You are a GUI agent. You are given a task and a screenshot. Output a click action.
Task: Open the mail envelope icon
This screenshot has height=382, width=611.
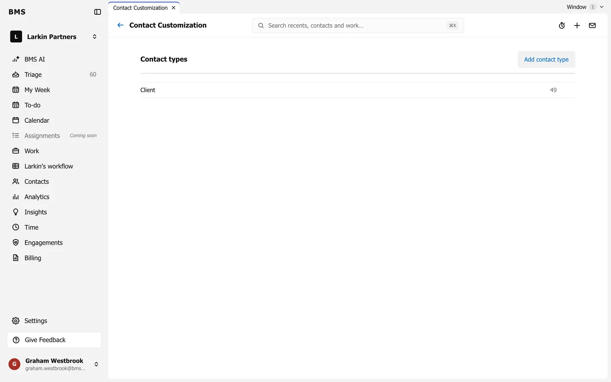[x=592, y=25]
